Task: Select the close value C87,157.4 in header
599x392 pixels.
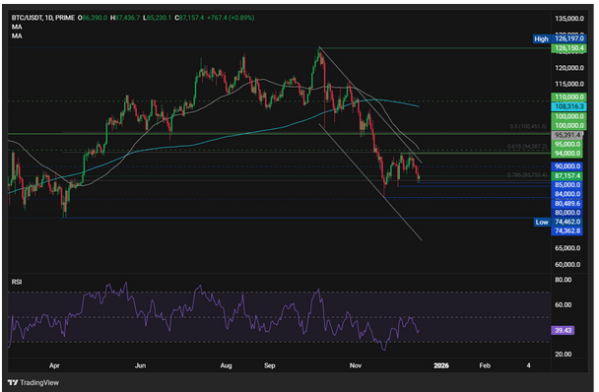Action: pos(189,18)
